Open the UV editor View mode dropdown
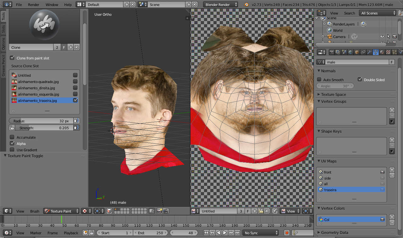The image size is (403, 238). pyautogui.click(x=290, y=211)
